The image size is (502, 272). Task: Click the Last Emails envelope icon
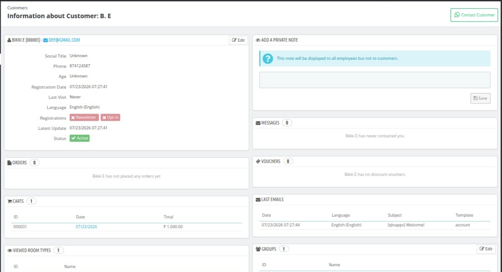(258, 199)
